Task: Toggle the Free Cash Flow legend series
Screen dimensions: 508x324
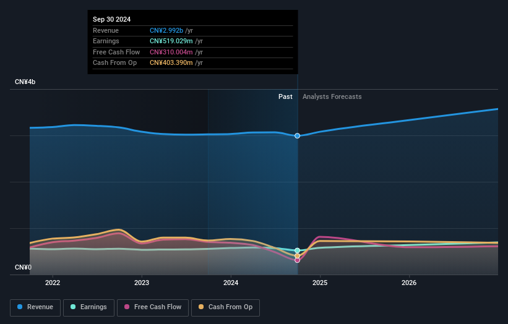Action: (153, 307)
